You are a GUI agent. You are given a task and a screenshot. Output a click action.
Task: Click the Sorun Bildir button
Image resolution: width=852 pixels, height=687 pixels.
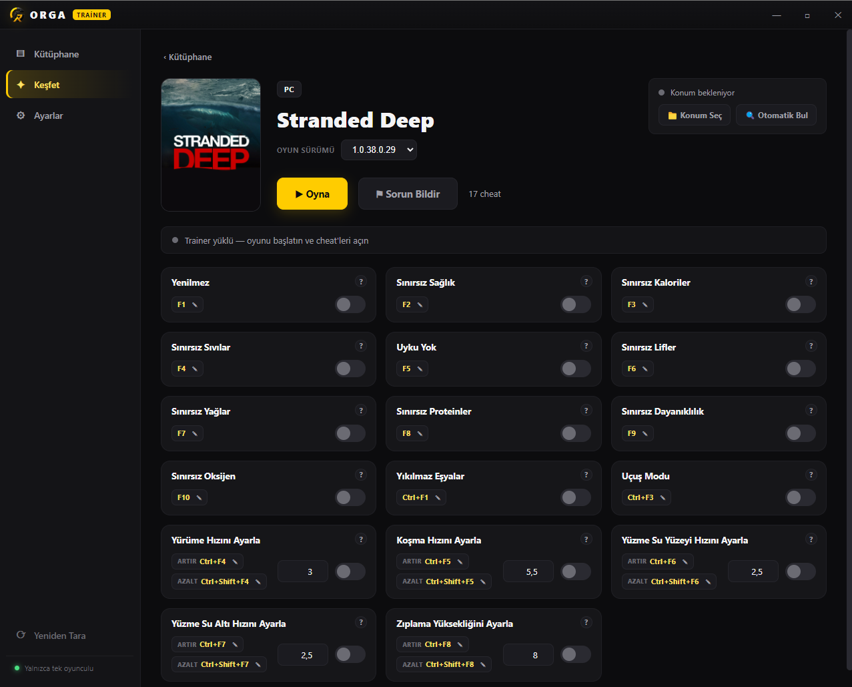pyautogui.click(x=408, y=194)
